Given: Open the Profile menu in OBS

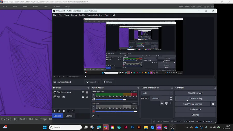Looking at the screenshot, I should click(82, 15).
